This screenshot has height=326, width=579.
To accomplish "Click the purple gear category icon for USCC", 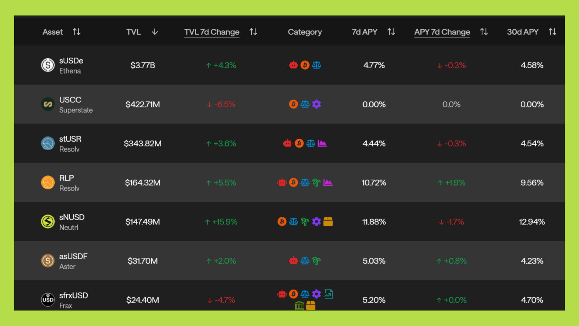I will coord(316,104).
